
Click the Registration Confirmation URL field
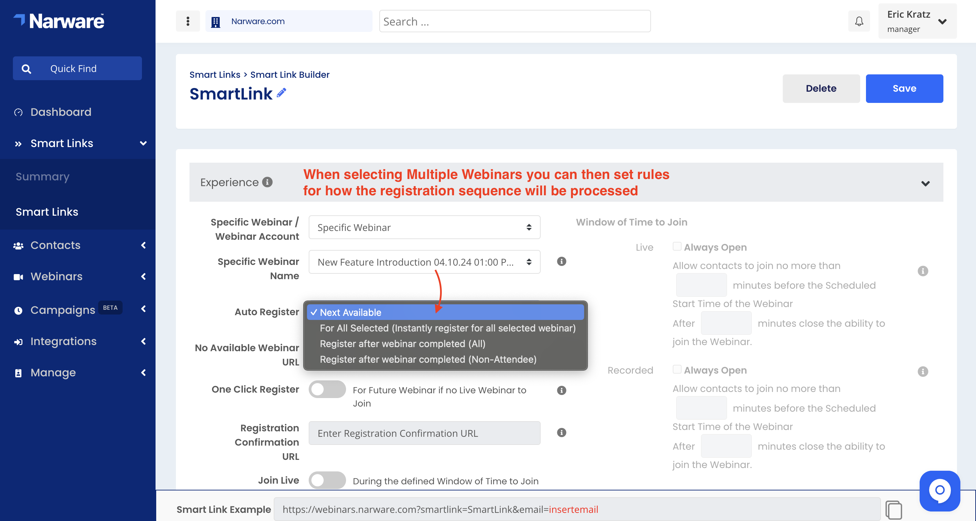tap(424, 433)
